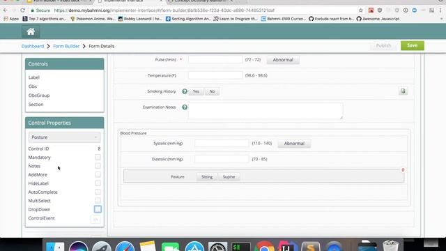Open the blue circle extension icon

[x=415, y=10]
